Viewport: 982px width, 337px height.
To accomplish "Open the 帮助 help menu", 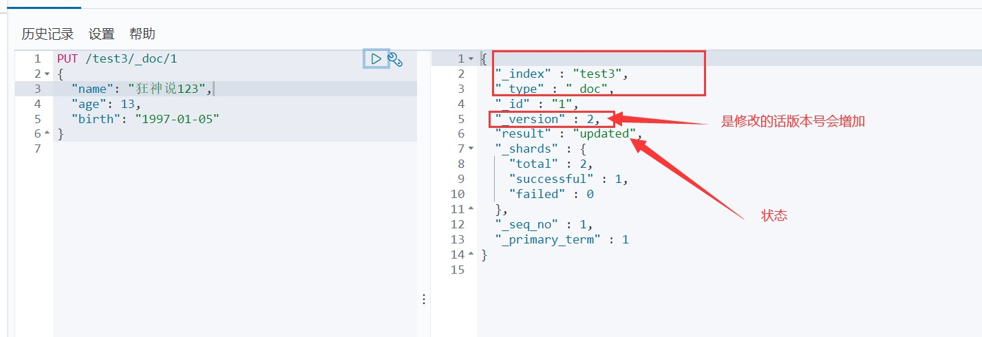I will coord(142,34).
